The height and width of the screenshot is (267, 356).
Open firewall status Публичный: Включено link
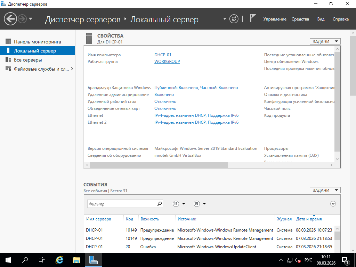196,88
